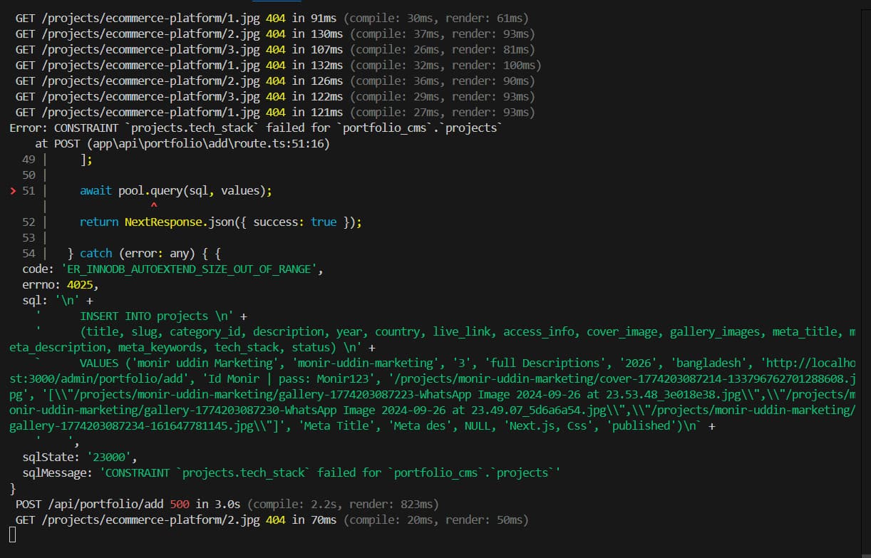Click the catch keyword on line 54
The width and height of the screenshot is (871, 558).
pos(96,253)
